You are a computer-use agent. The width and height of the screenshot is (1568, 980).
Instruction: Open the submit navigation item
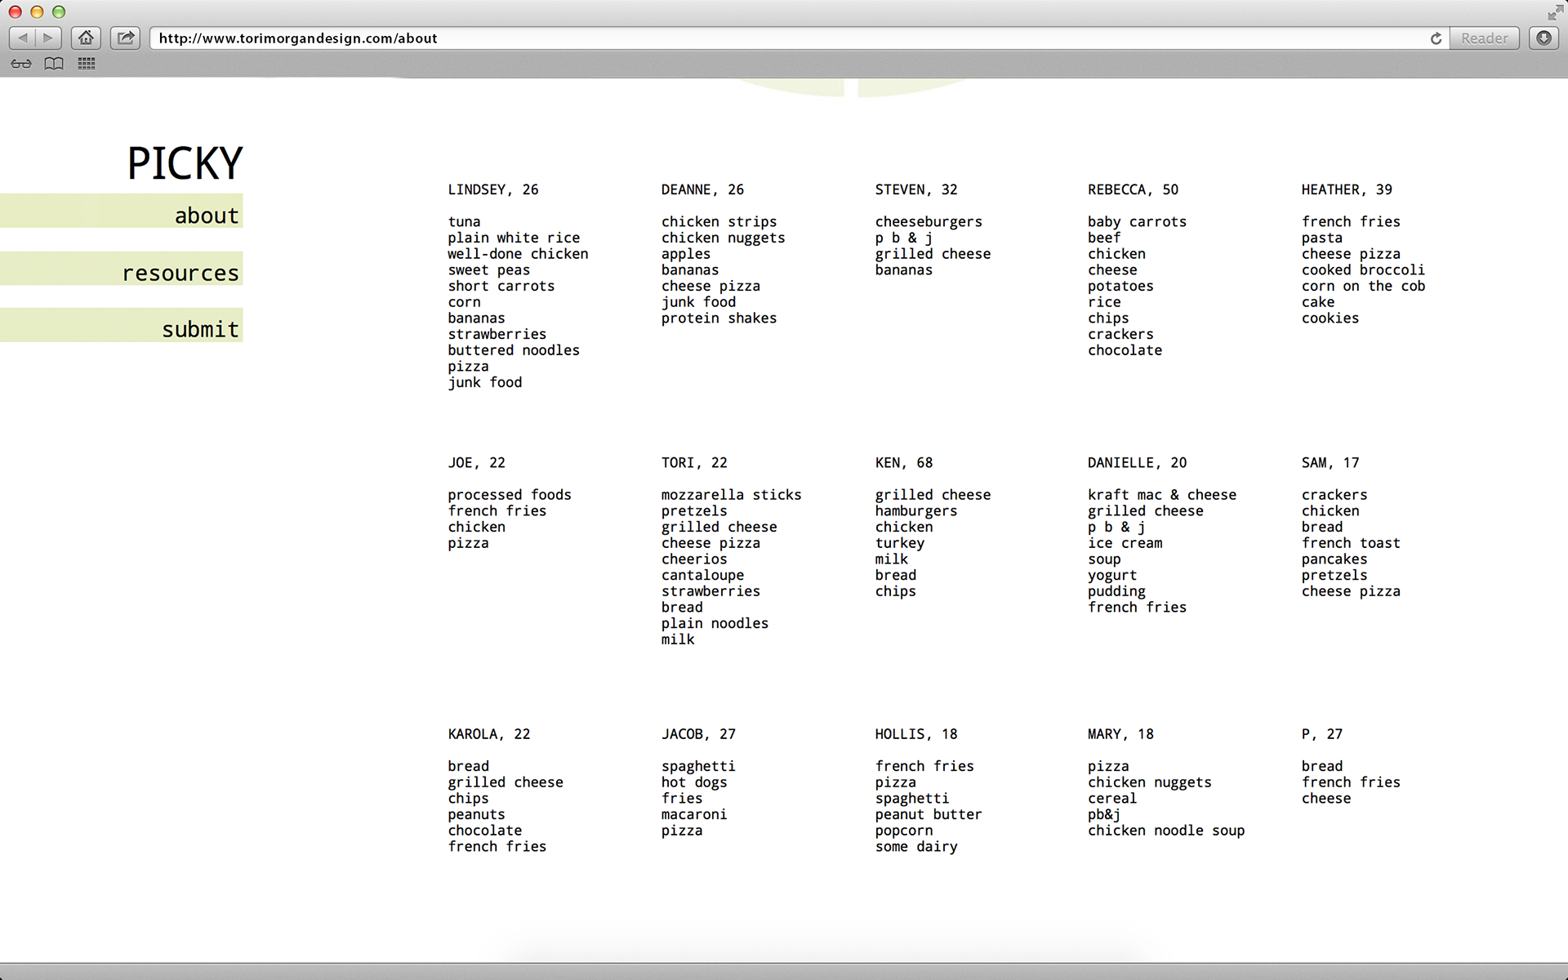[x=200, y=329]
